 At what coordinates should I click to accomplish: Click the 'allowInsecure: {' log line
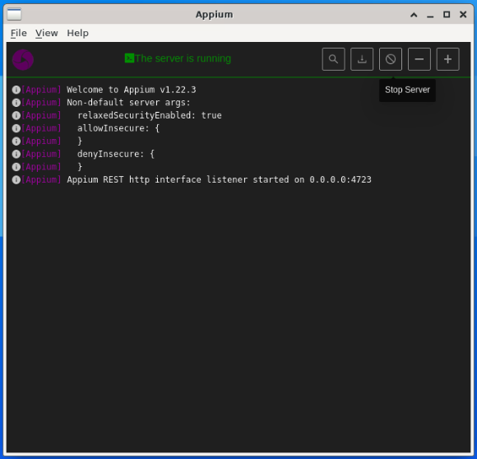click(x=118, y=128)
